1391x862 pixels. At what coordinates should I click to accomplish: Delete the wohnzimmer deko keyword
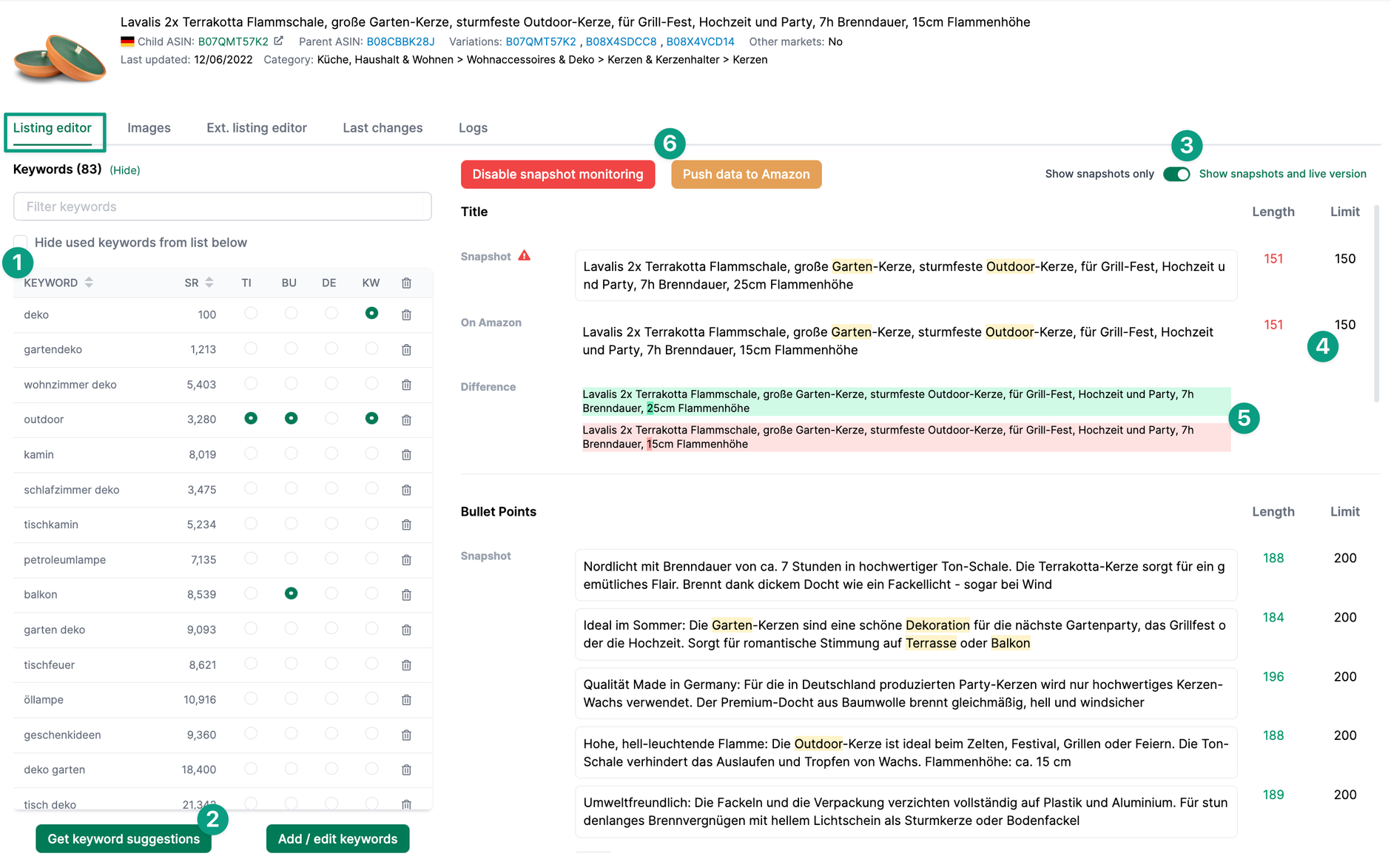pos(406,385)
